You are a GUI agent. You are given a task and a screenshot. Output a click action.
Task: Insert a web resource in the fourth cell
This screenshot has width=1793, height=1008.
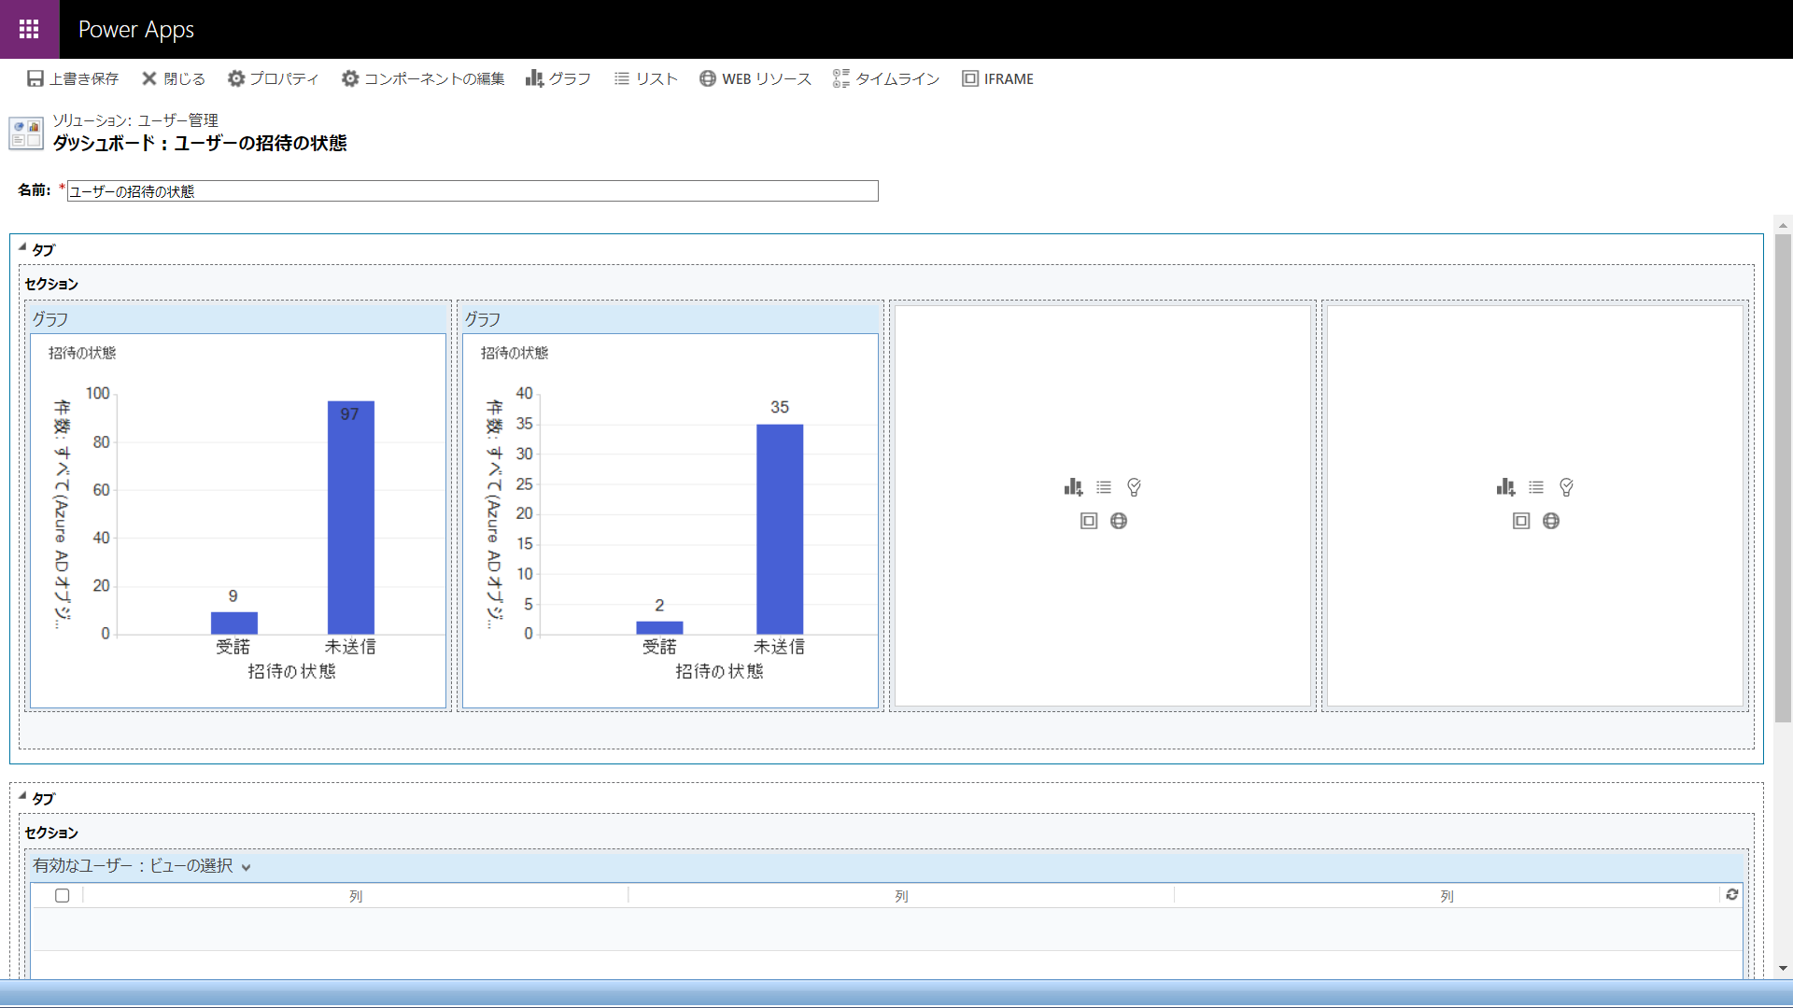point(1551,521)
